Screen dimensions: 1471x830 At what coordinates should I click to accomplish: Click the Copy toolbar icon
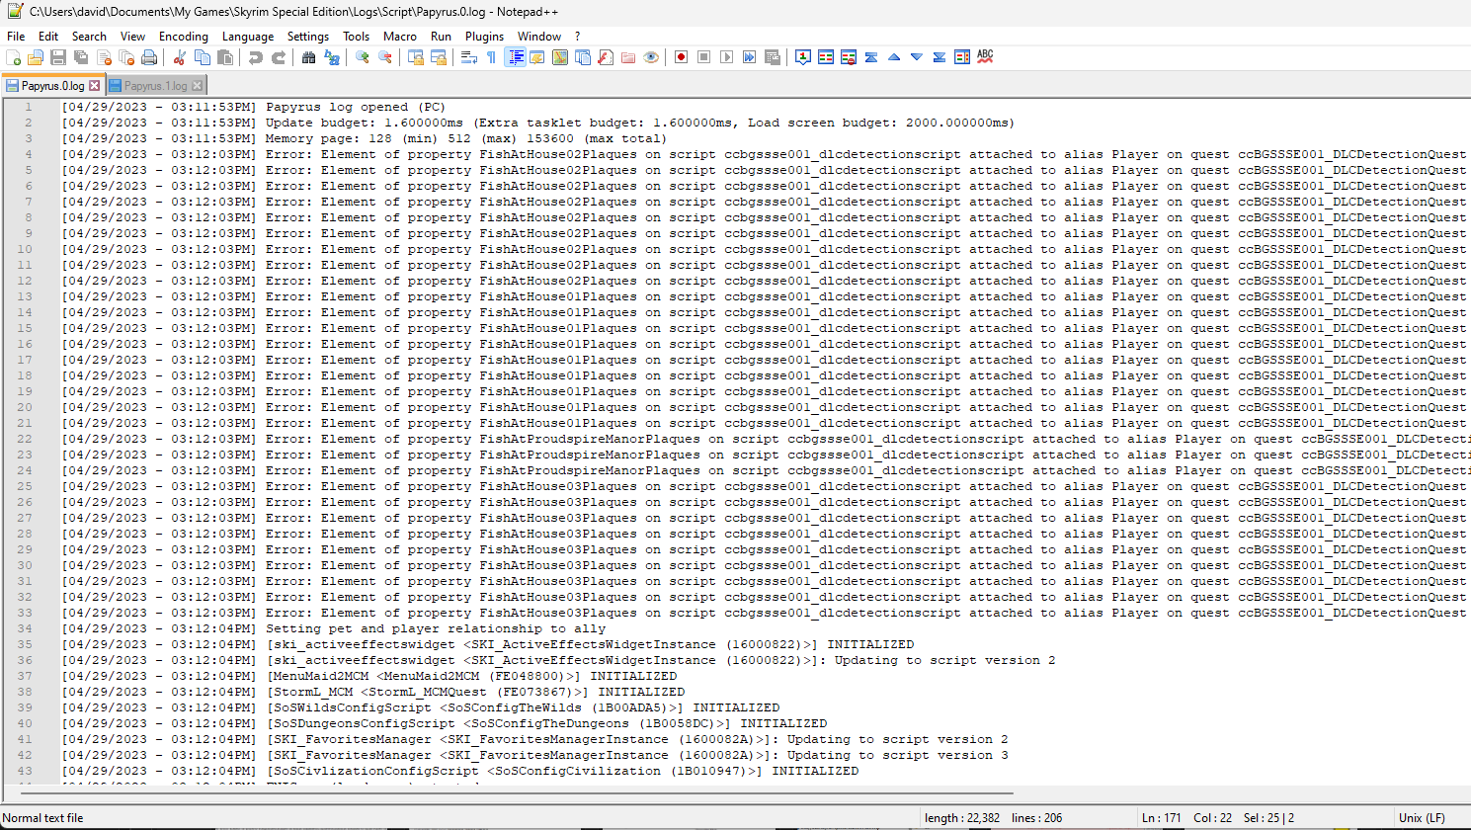[203, 57]
